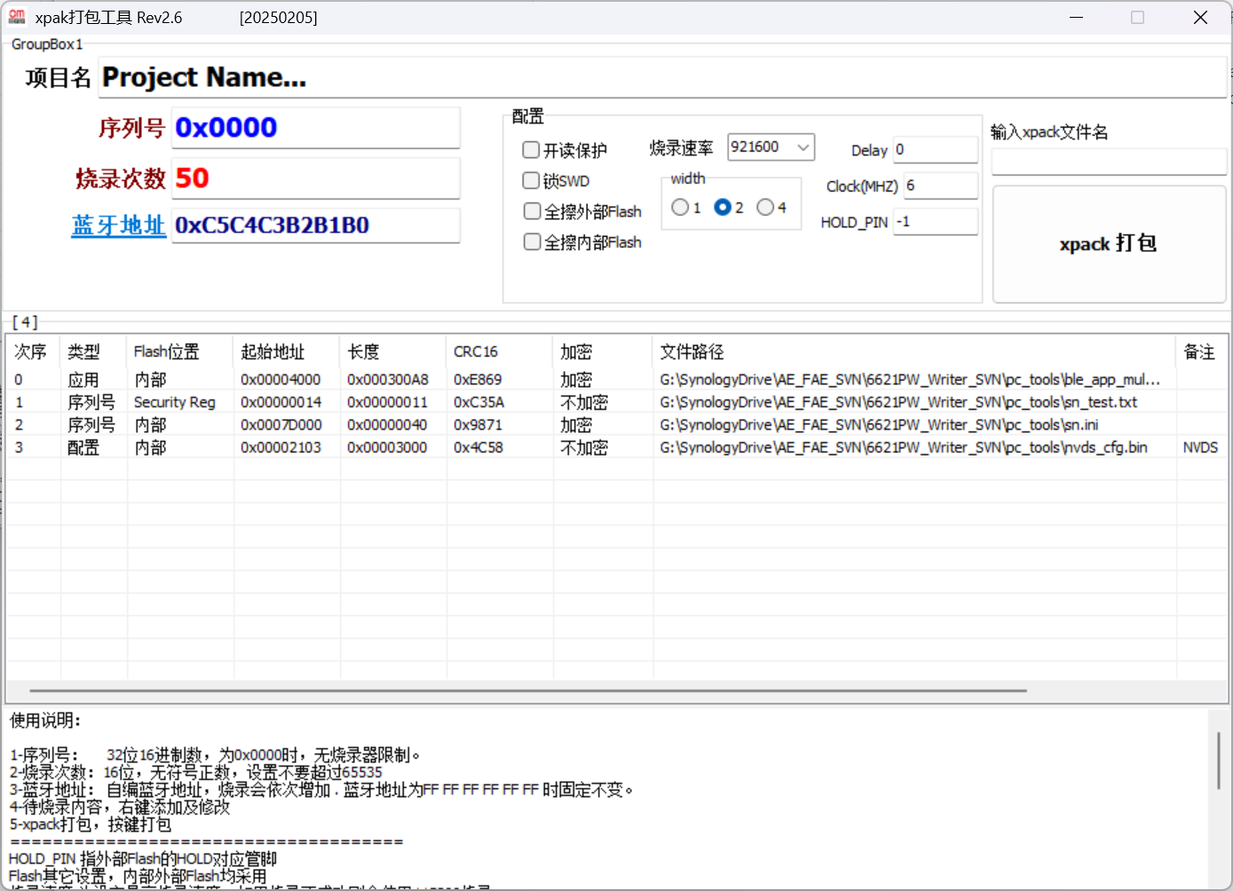Open the 烧录速率 baud rate dropdown

pos(802,147)
